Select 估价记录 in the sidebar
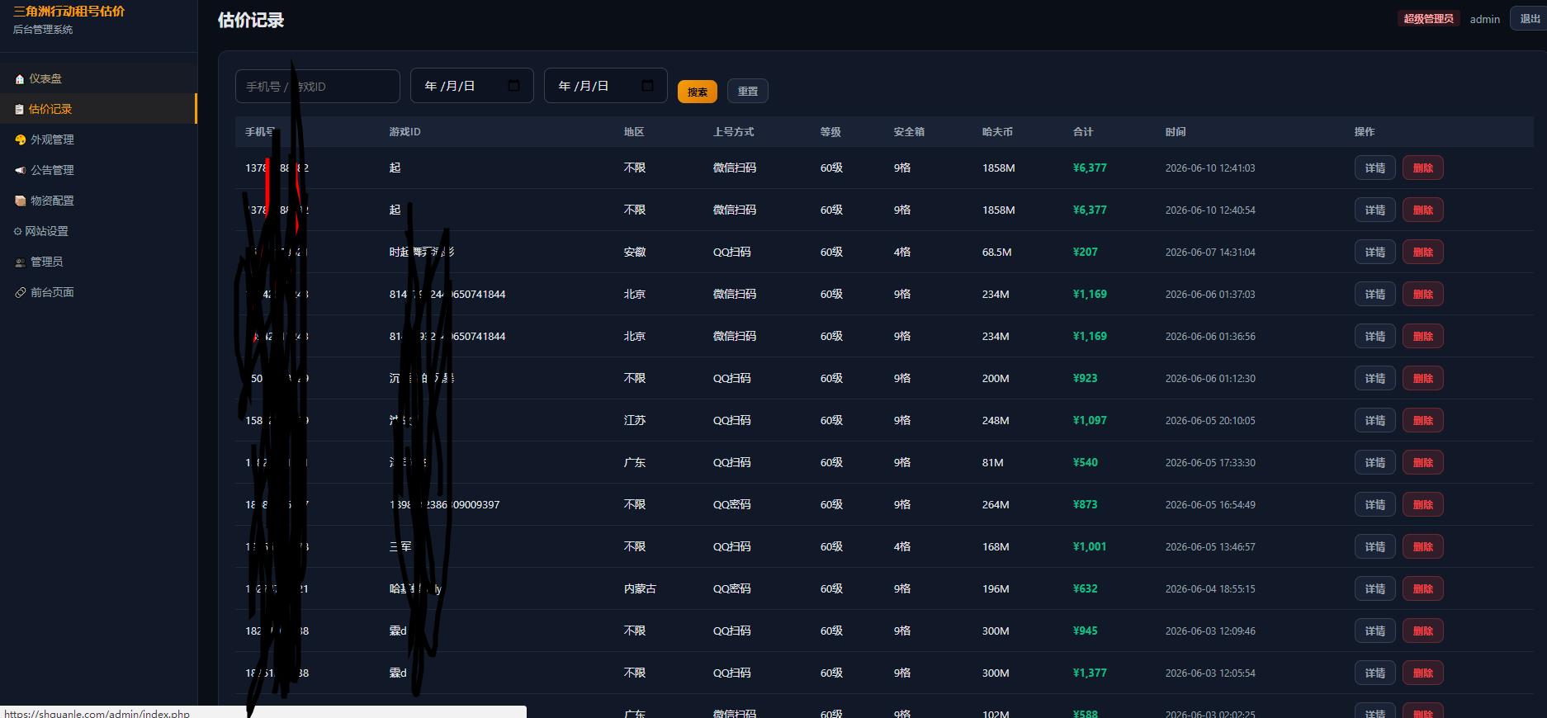The width and height of the screenshot is (1547, 718). point(98,109)
